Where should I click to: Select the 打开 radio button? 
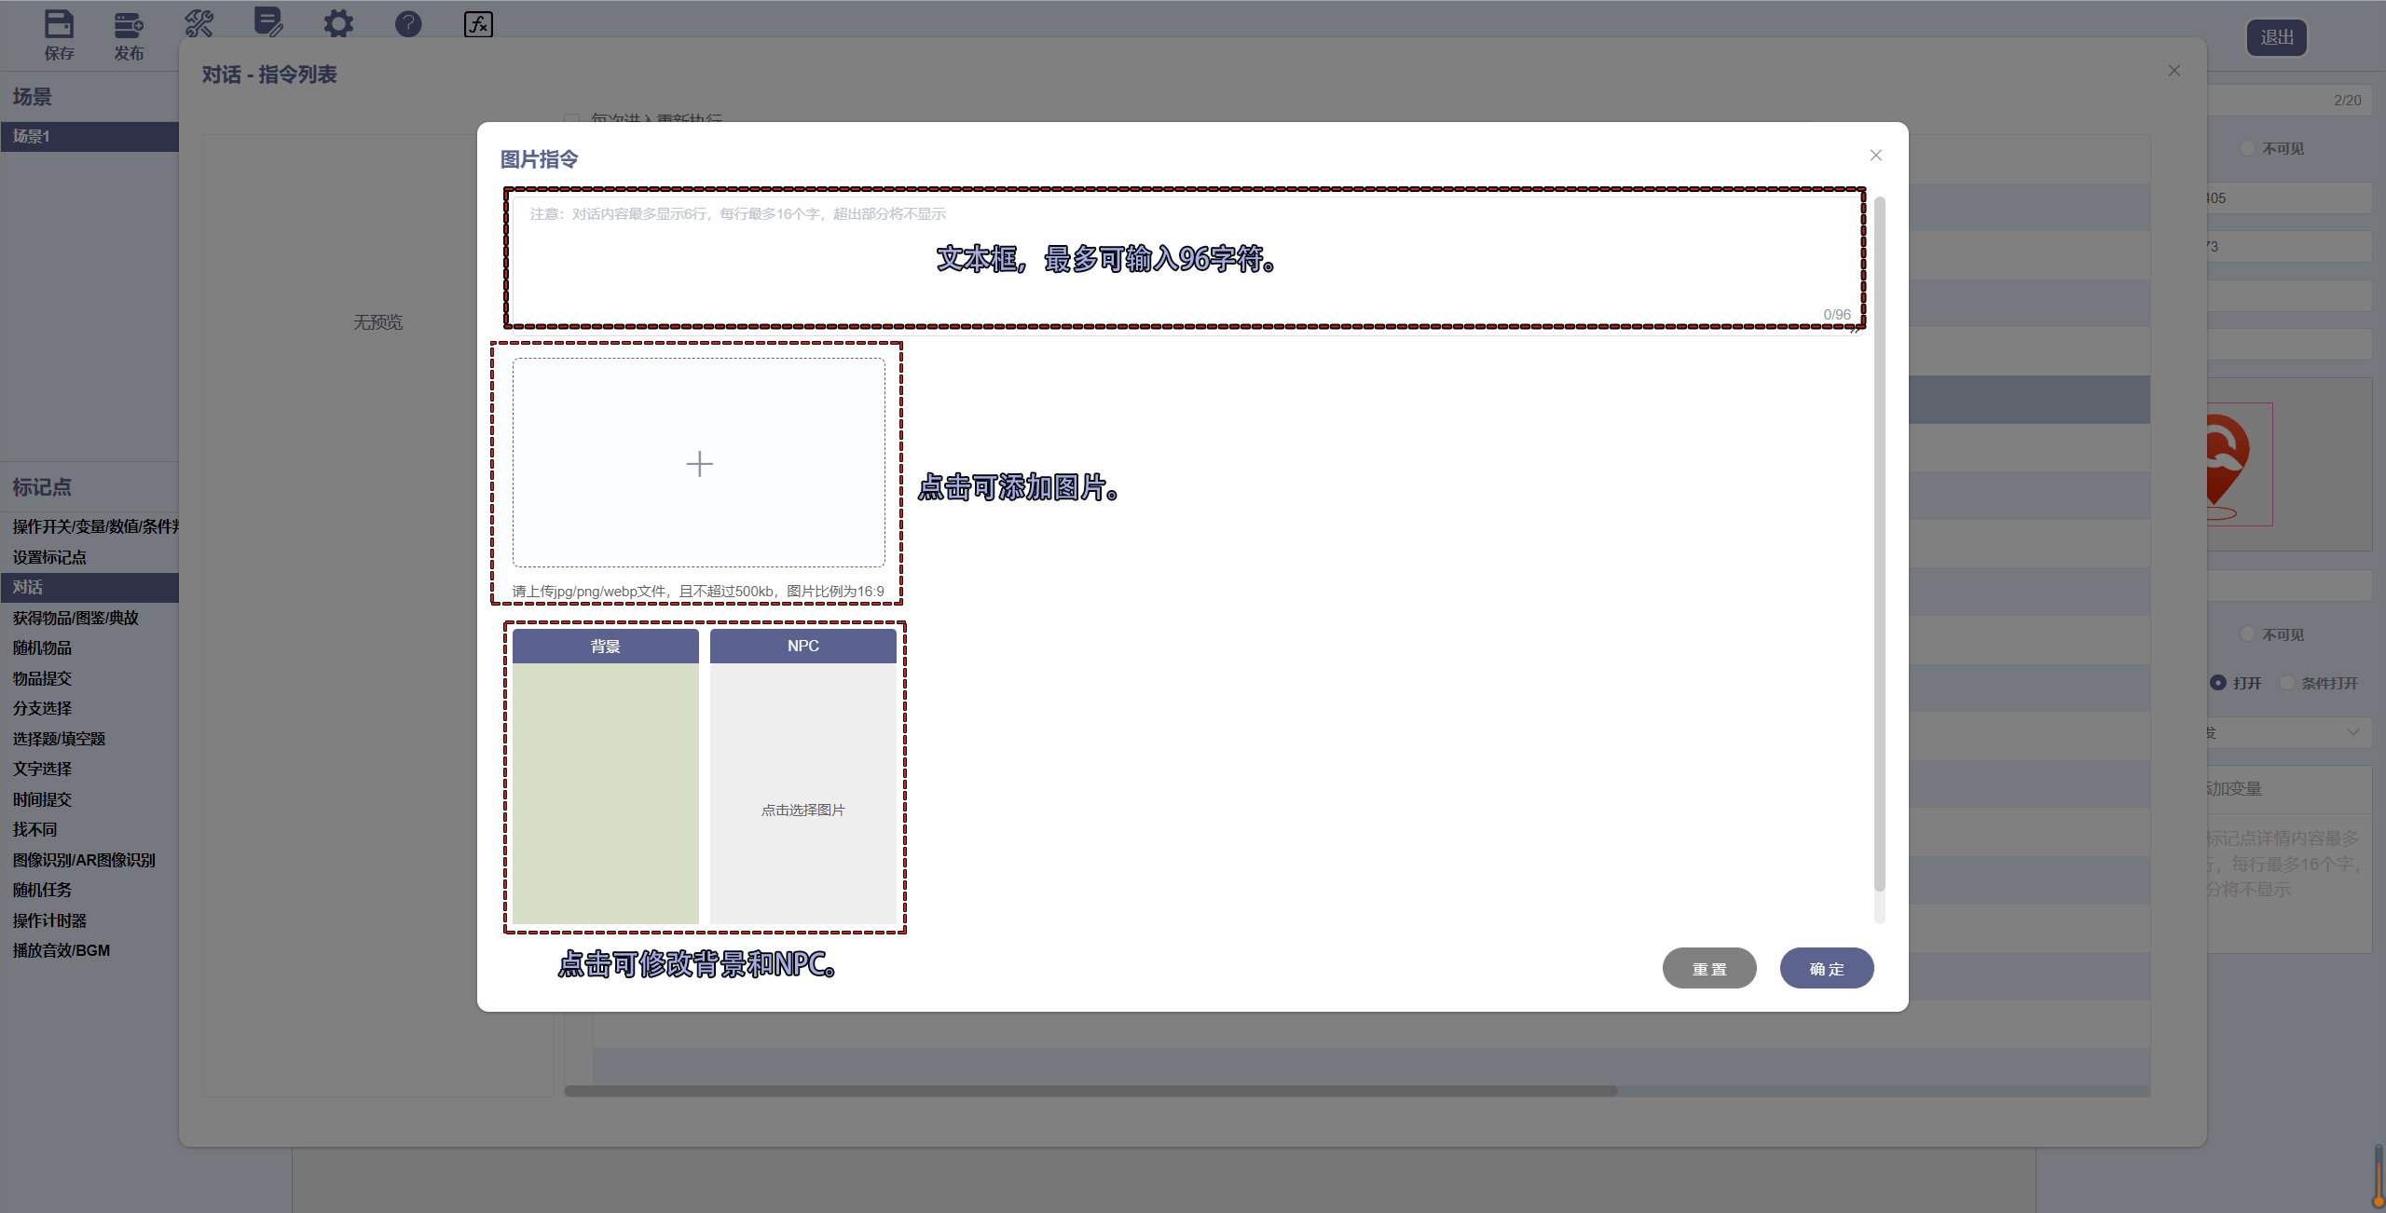[x=2219, y=683]
